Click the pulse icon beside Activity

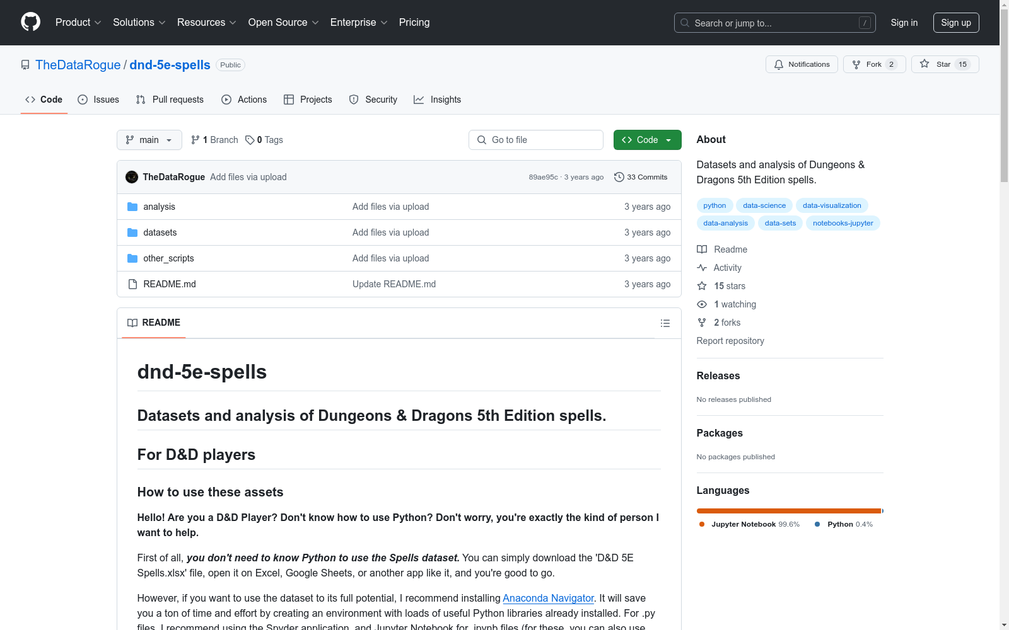(702, 268)
